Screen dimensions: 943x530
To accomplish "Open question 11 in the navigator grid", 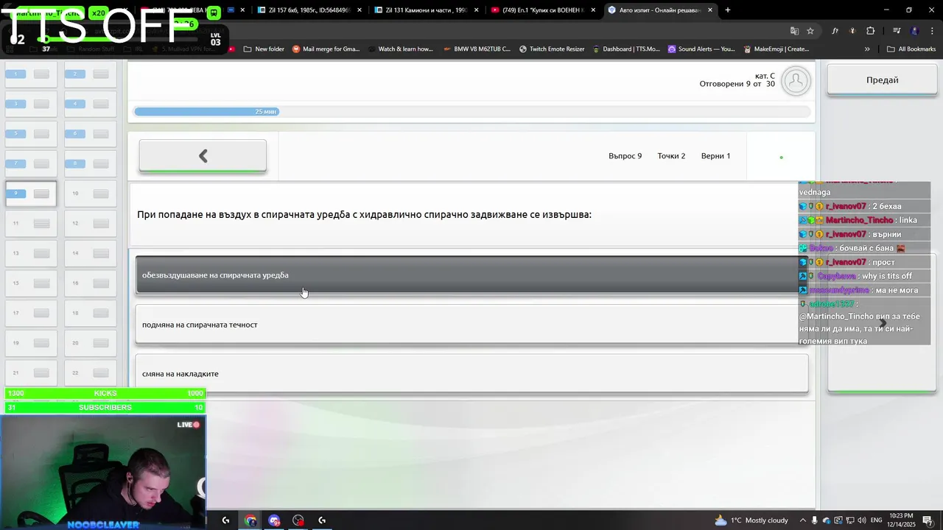I will coord(31,224).
